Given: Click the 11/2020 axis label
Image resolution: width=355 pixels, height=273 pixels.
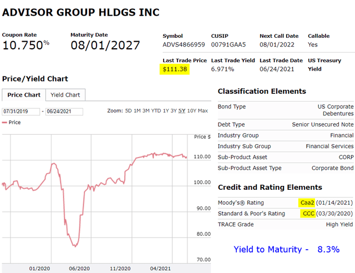Looking at the screenshot, I should 120,269.
